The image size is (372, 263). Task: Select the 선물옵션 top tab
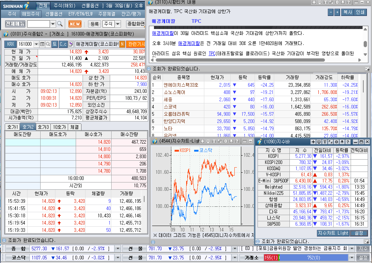[x=90, y=5]
